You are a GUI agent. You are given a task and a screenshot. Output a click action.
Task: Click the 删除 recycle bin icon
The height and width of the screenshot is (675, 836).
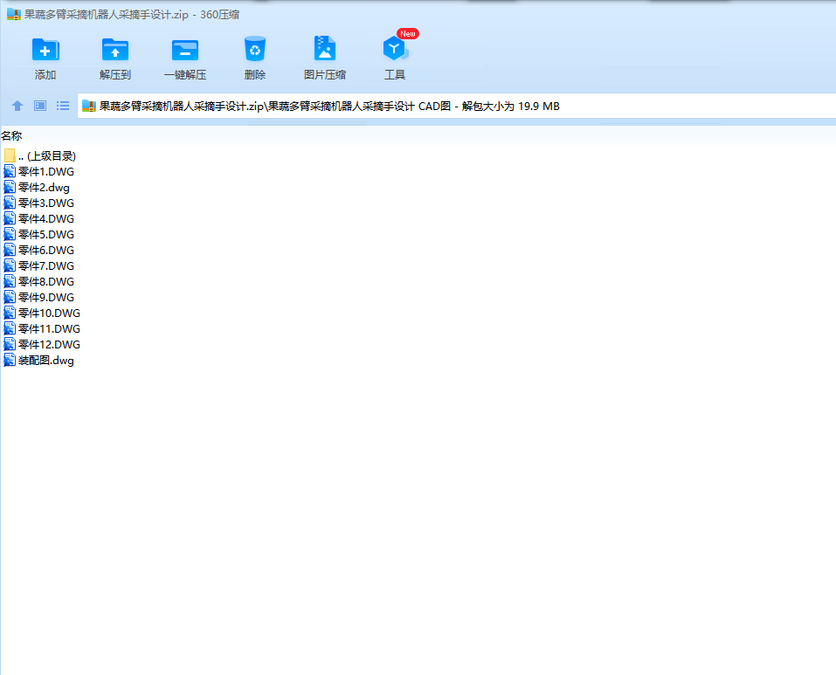255,49
